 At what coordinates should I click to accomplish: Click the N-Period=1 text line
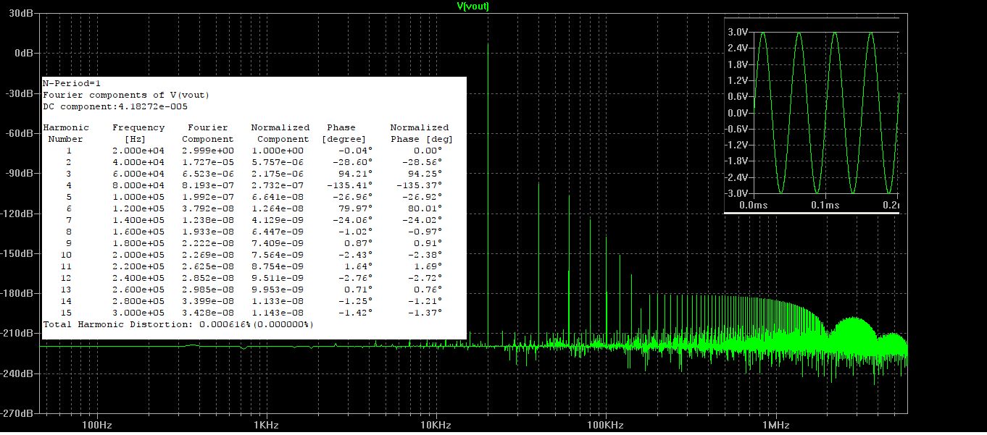pos(72,83)
